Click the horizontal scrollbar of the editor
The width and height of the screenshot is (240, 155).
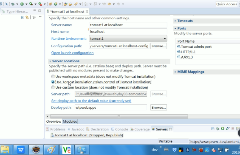(119, 116)
